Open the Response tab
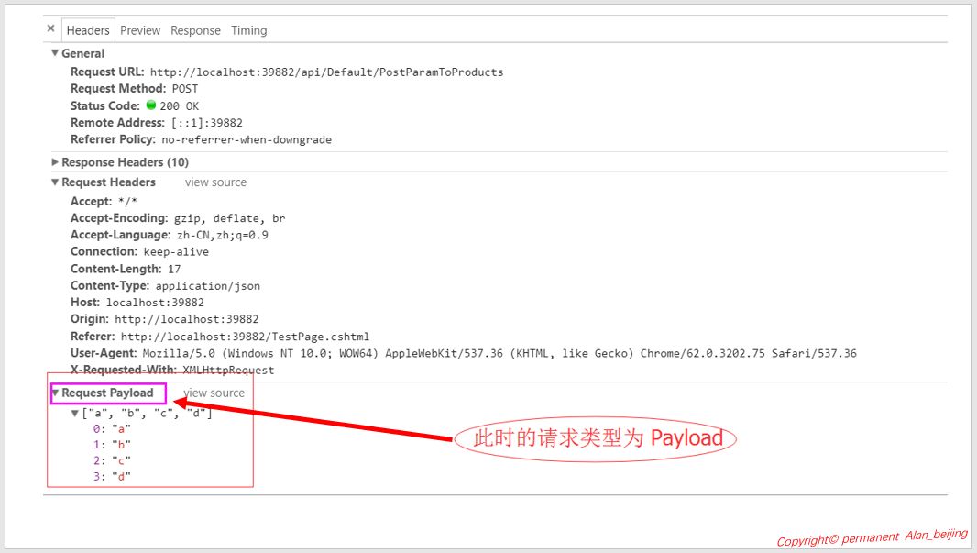This screenshot has width=977, height=553. 195,30
